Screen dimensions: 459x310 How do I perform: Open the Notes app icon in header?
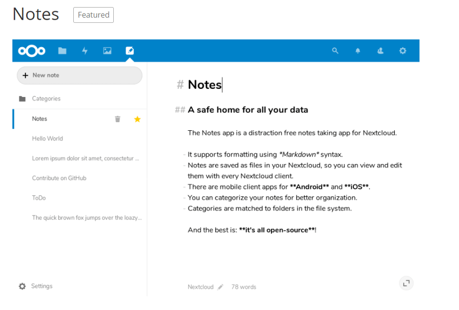tap(130, 50)
